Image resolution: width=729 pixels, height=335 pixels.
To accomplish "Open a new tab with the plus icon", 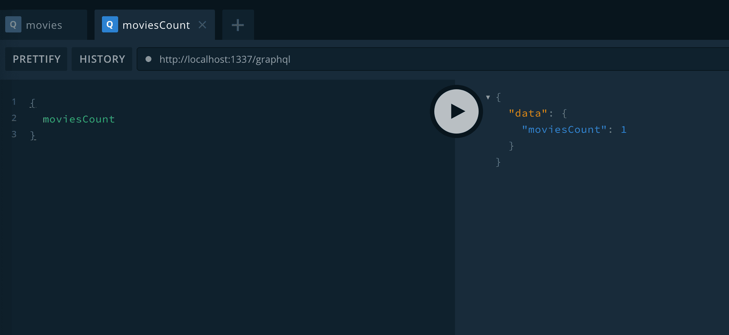I will (238, 25).
